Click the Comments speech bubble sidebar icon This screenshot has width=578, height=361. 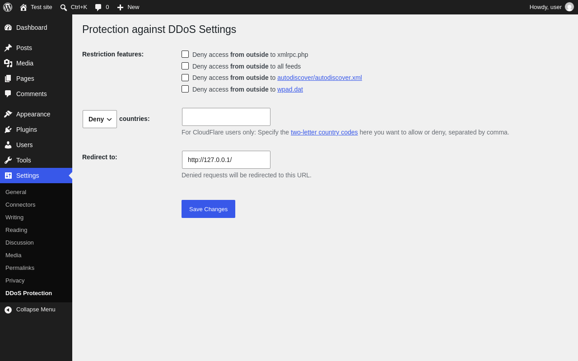(x=8, y=94)
